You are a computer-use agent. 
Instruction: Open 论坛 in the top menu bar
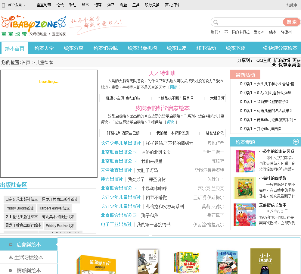tap(60, 5)
